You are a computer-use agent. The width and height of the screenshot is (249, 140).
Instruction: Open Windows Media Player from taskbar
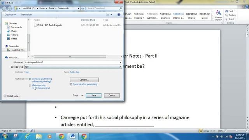(x=50, y=136)
